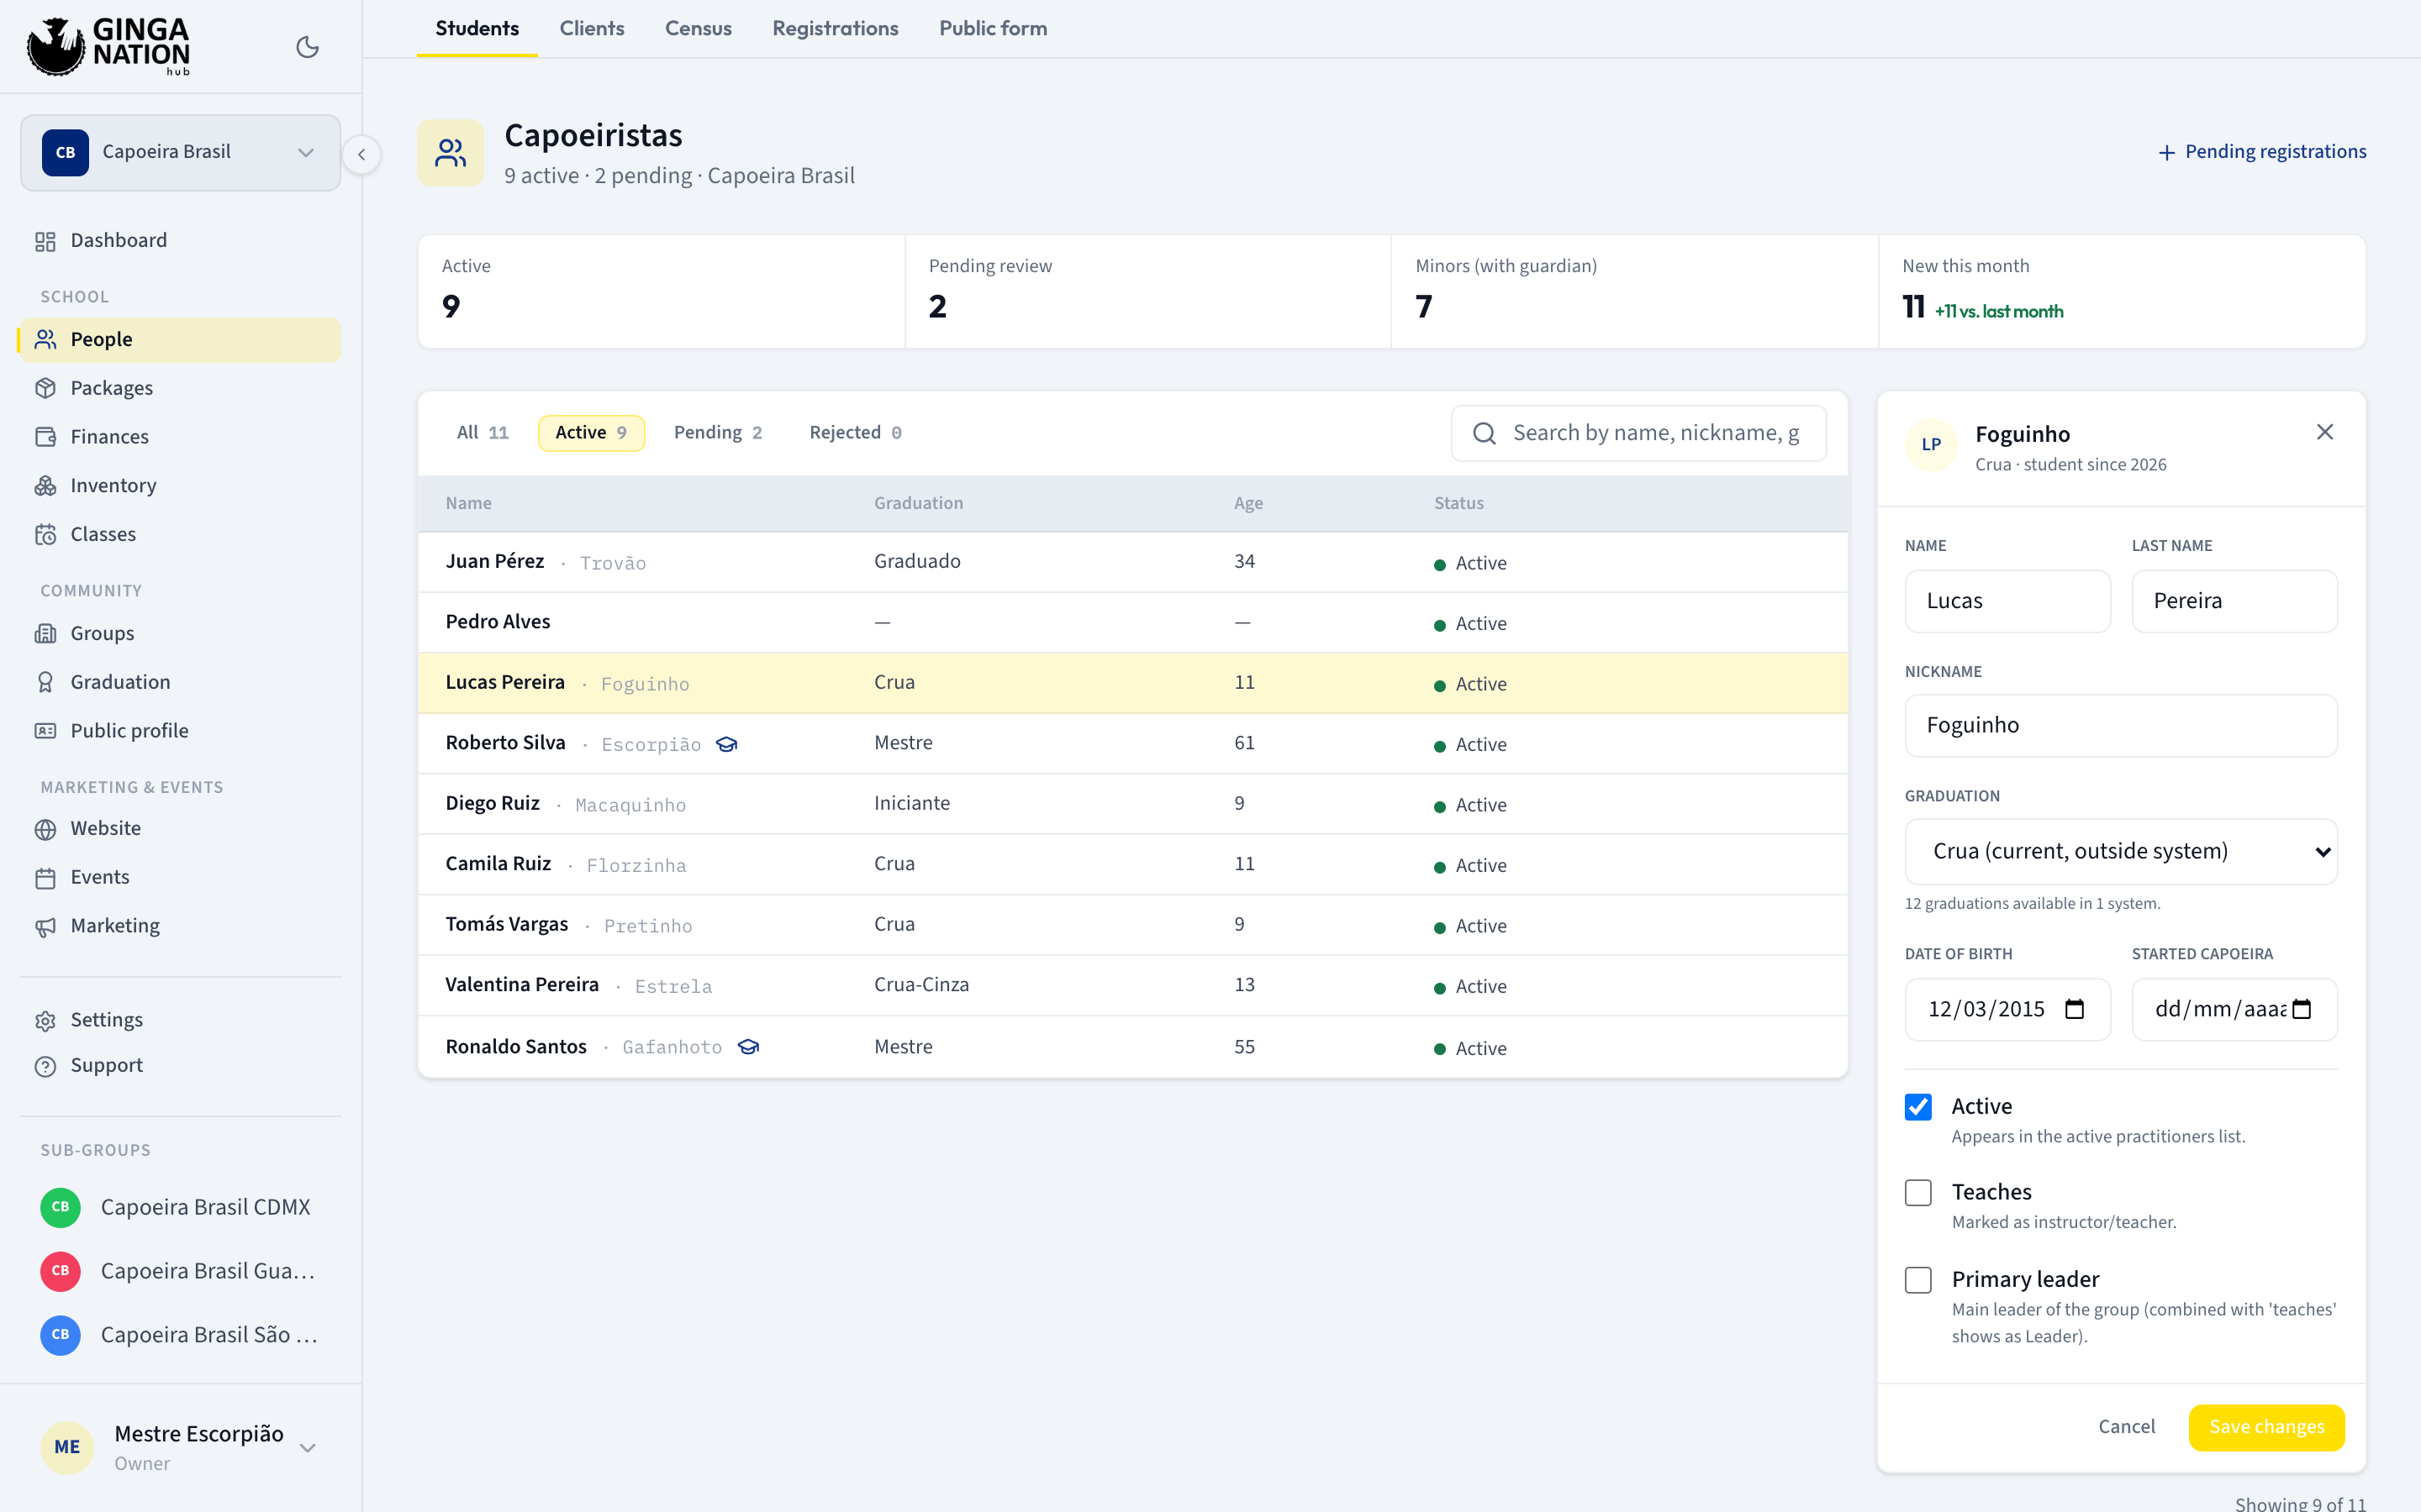The height and width of the screenshot is (1512, 2421).
Task: Check the Teaches checkbox
Action: [x=1917, y=1192]
